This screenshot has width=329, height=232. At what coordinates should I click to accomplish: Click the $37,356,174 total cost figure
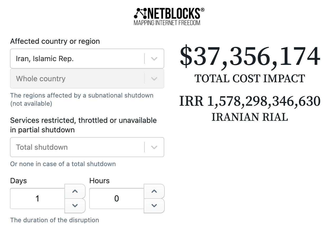click(x=250, y=57)
